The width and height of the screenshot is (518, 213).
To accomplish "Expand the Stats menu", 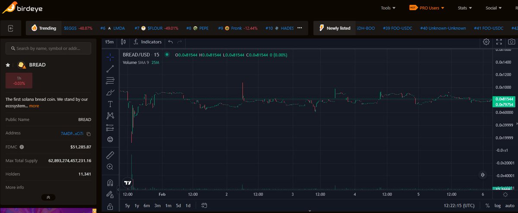I will pos(464,8).
